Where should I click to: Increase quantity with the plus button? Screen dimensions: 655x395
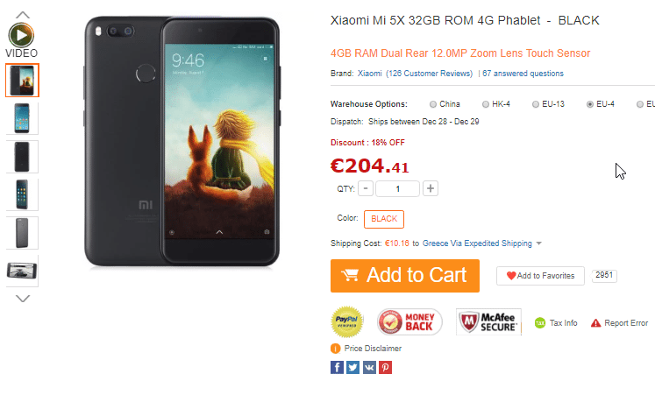(x=431, y=188)
